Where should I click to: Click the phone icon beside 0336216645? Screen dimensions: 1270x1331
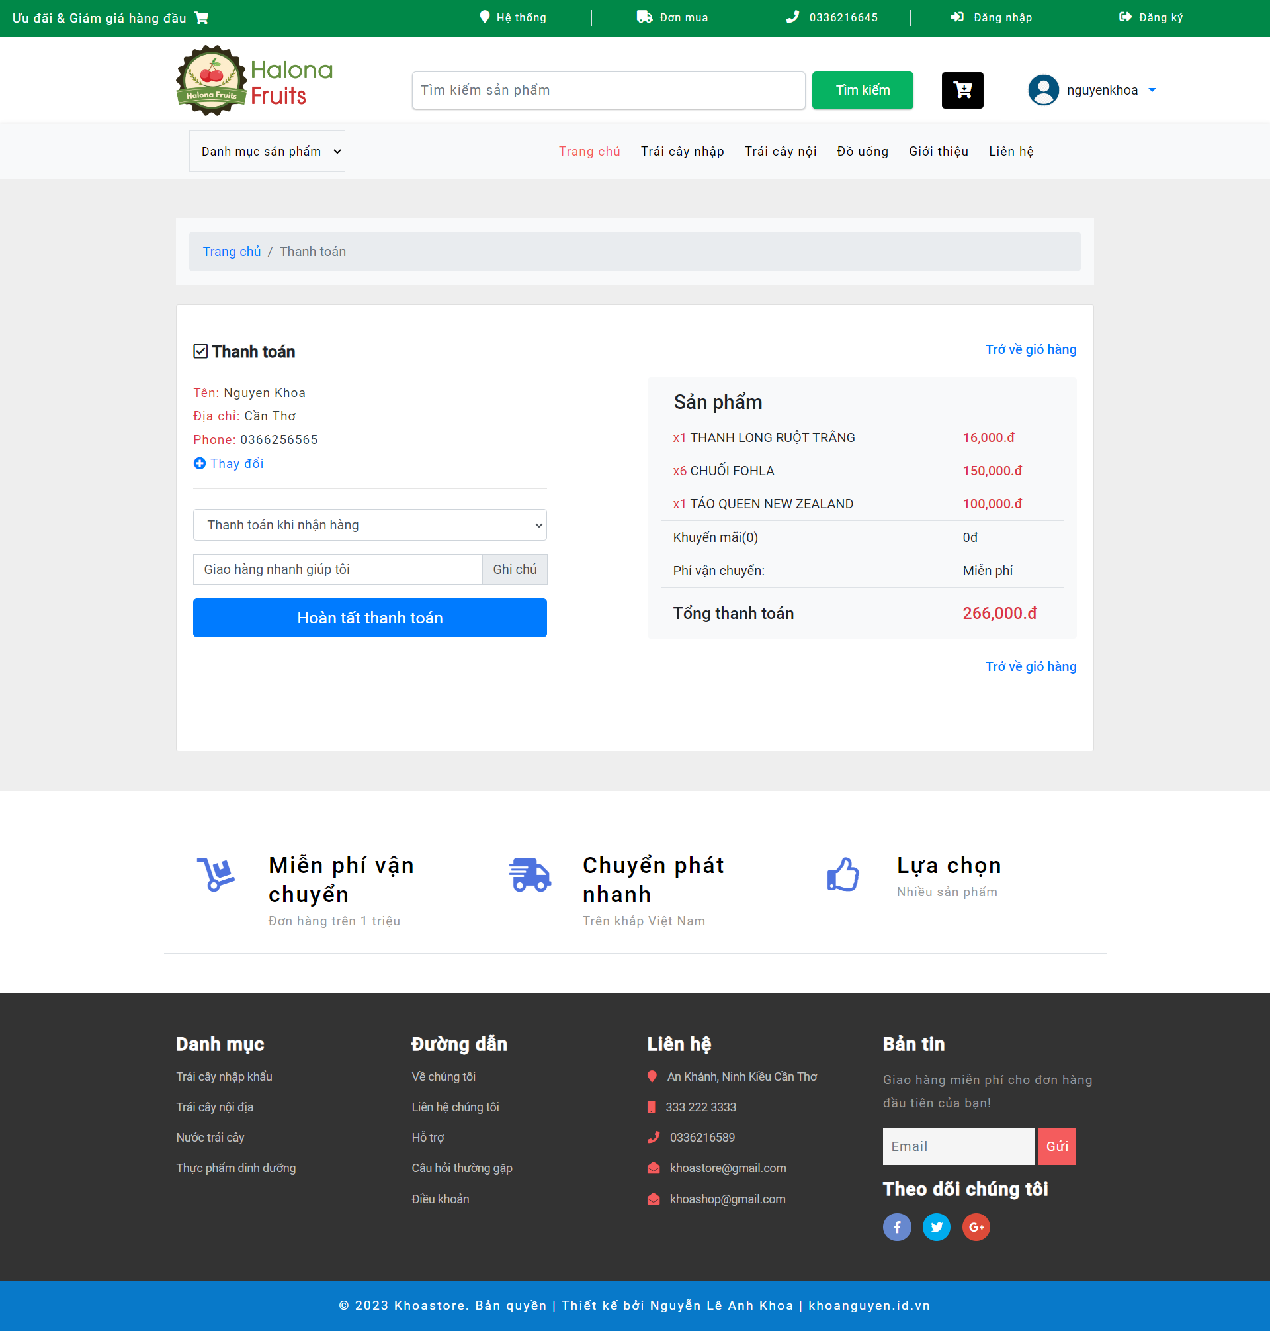point(792,17)
